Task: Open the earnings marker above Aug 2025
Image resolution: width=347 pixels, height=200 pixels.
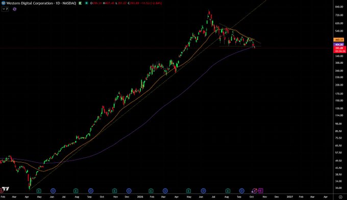Action: pyautogui.click(x=76, y=190)
